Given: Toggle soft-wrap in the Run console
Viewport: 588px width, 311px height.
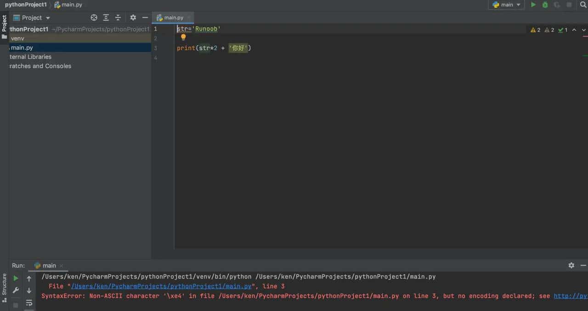Looking at the screenshot, I should click(29, 303).
